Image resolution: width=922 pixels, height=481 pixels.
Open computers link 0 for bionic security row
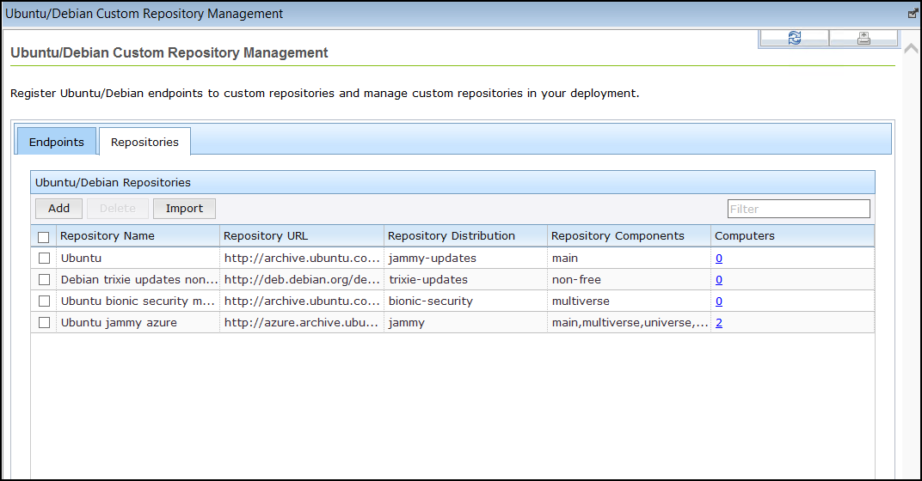(718, 301)
